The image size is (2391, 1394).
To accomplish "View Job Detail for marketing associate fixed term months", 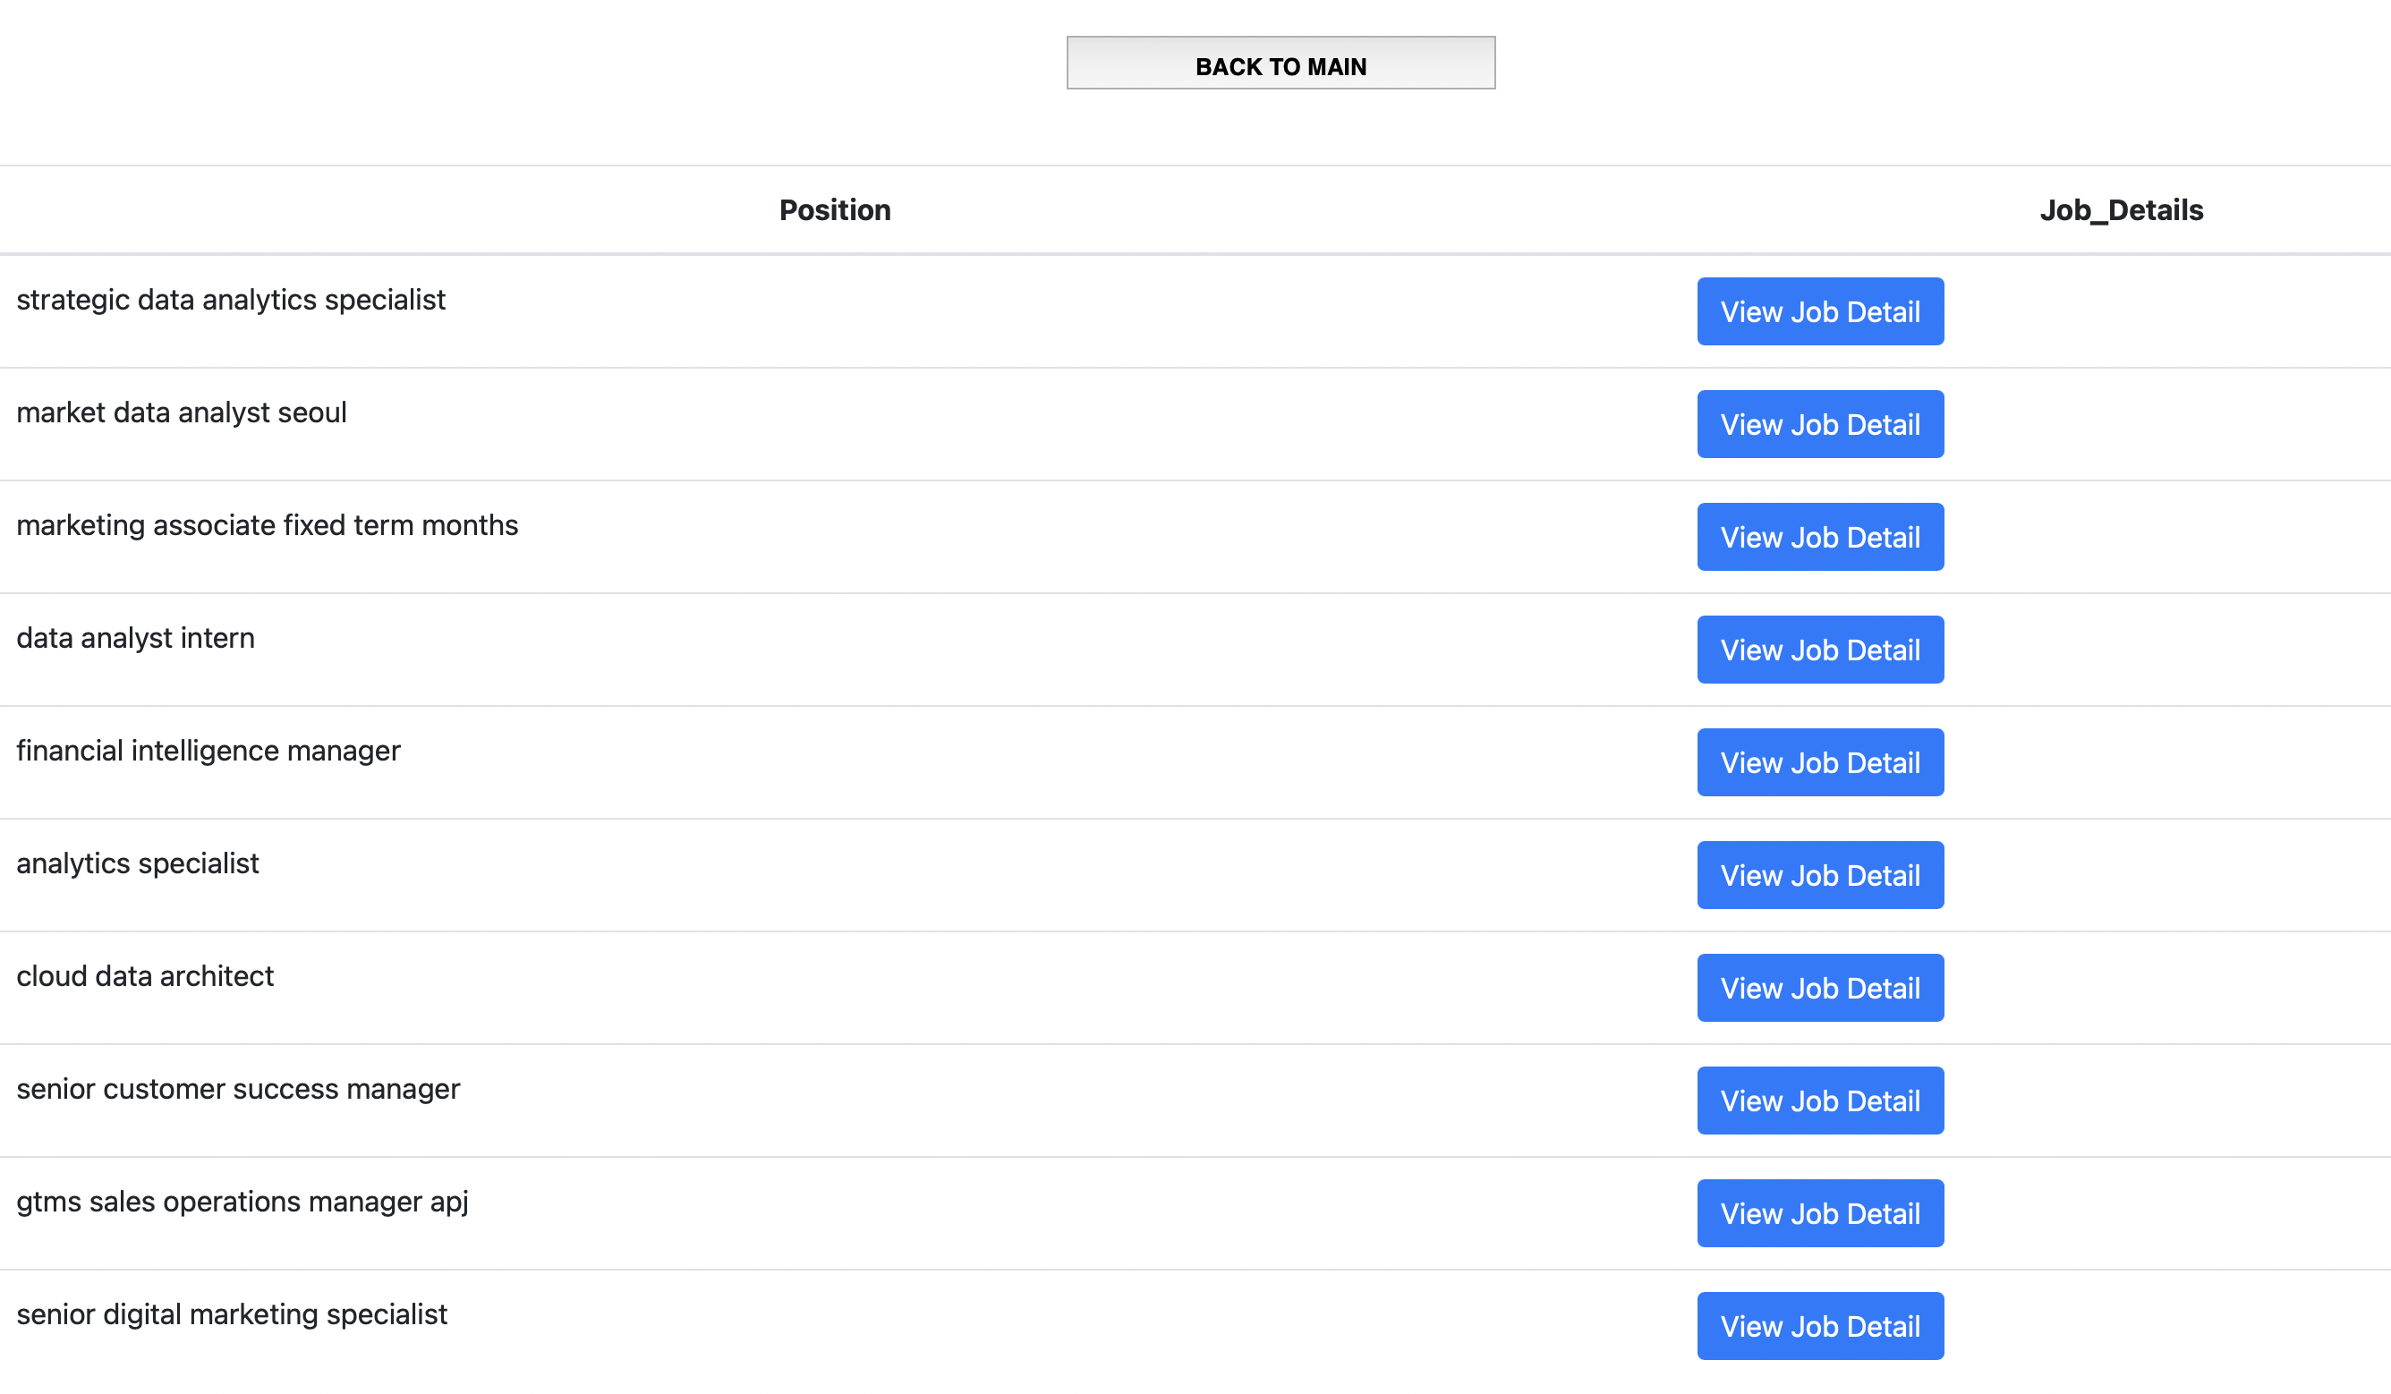I will 1819,536.
